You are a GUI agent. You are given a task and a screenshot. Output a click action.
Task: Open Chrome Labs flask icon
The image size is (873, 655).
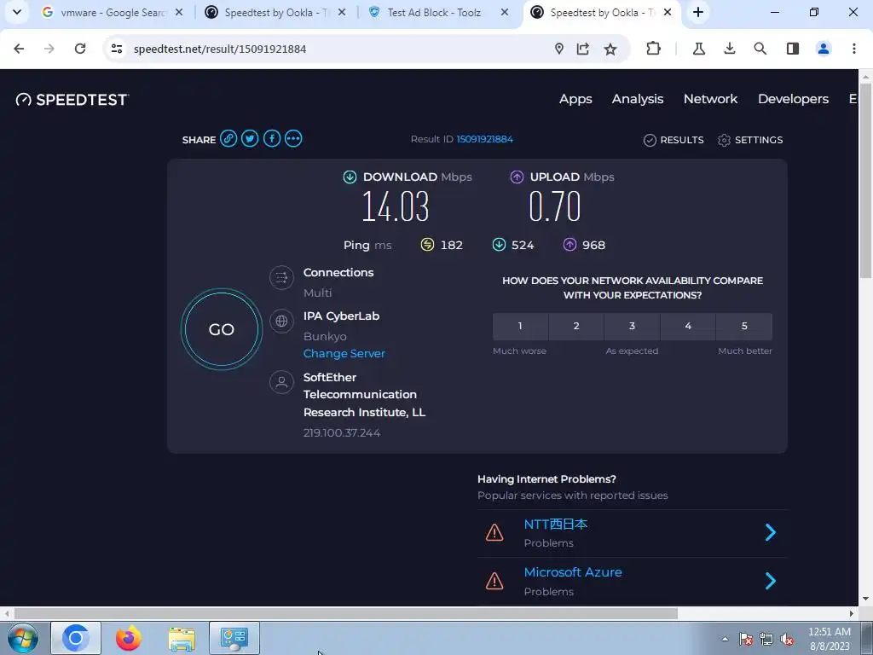(699, 49)
